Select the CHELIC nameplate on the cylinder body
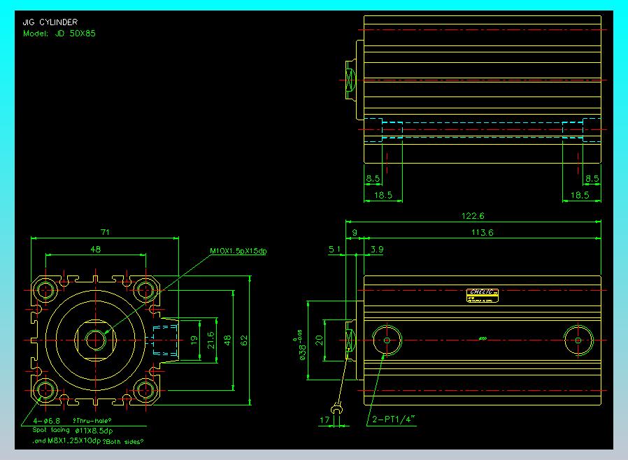The width and height of the screenshot is (628, 460). point(483,296)
